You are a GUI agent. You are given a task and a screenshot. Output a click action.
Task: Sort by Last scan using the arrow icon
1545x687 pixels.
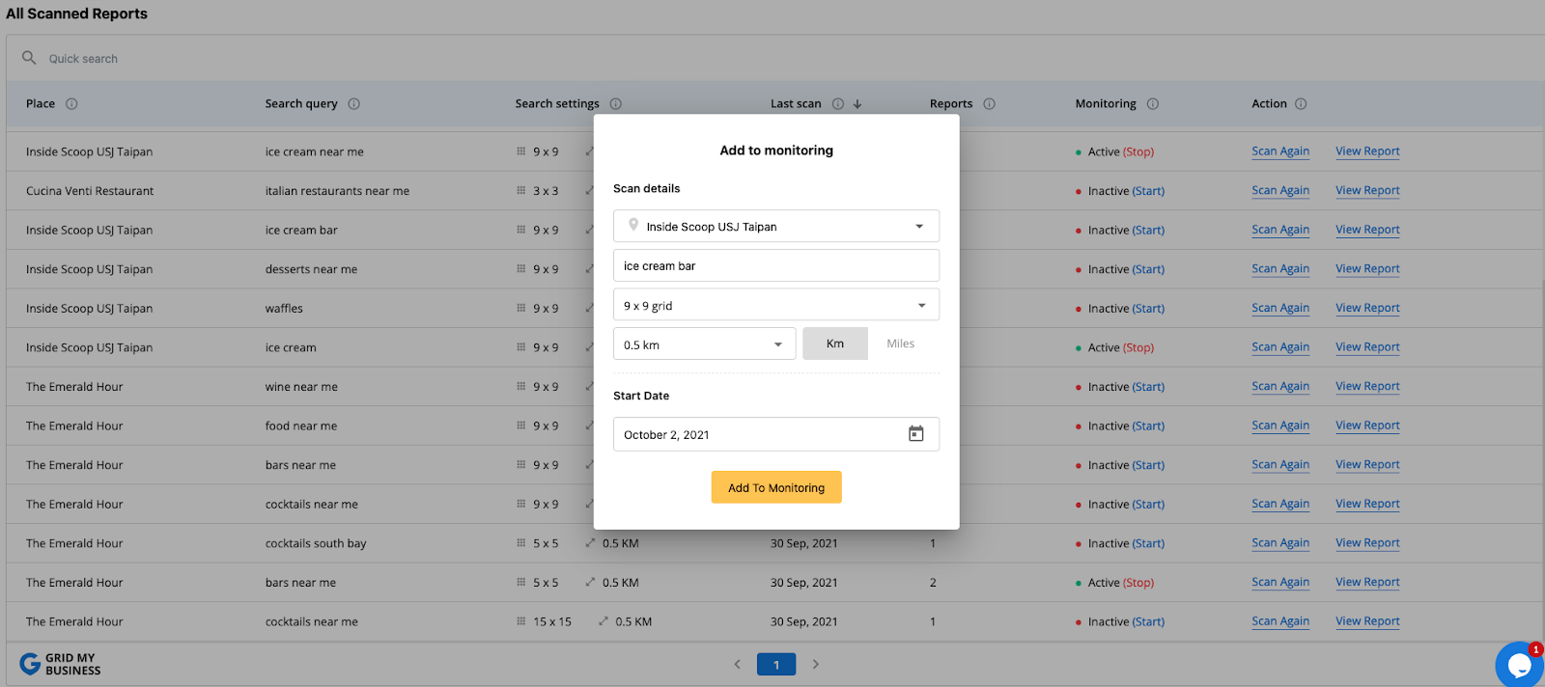click(857, 104)
